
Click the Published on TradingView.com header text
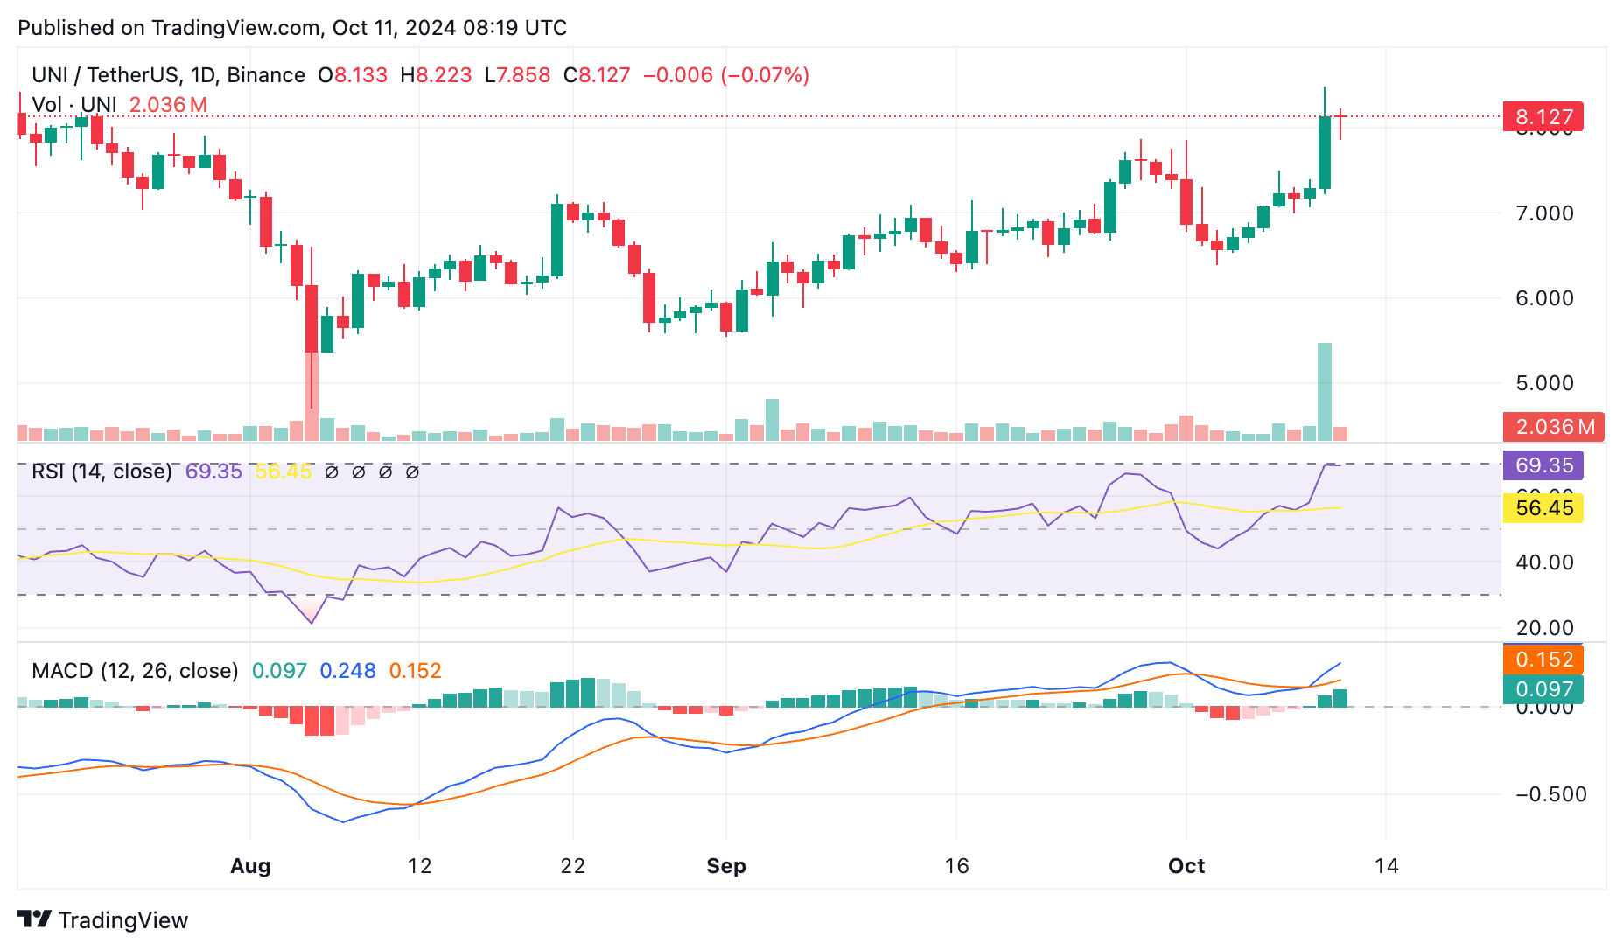pos(292,28)
